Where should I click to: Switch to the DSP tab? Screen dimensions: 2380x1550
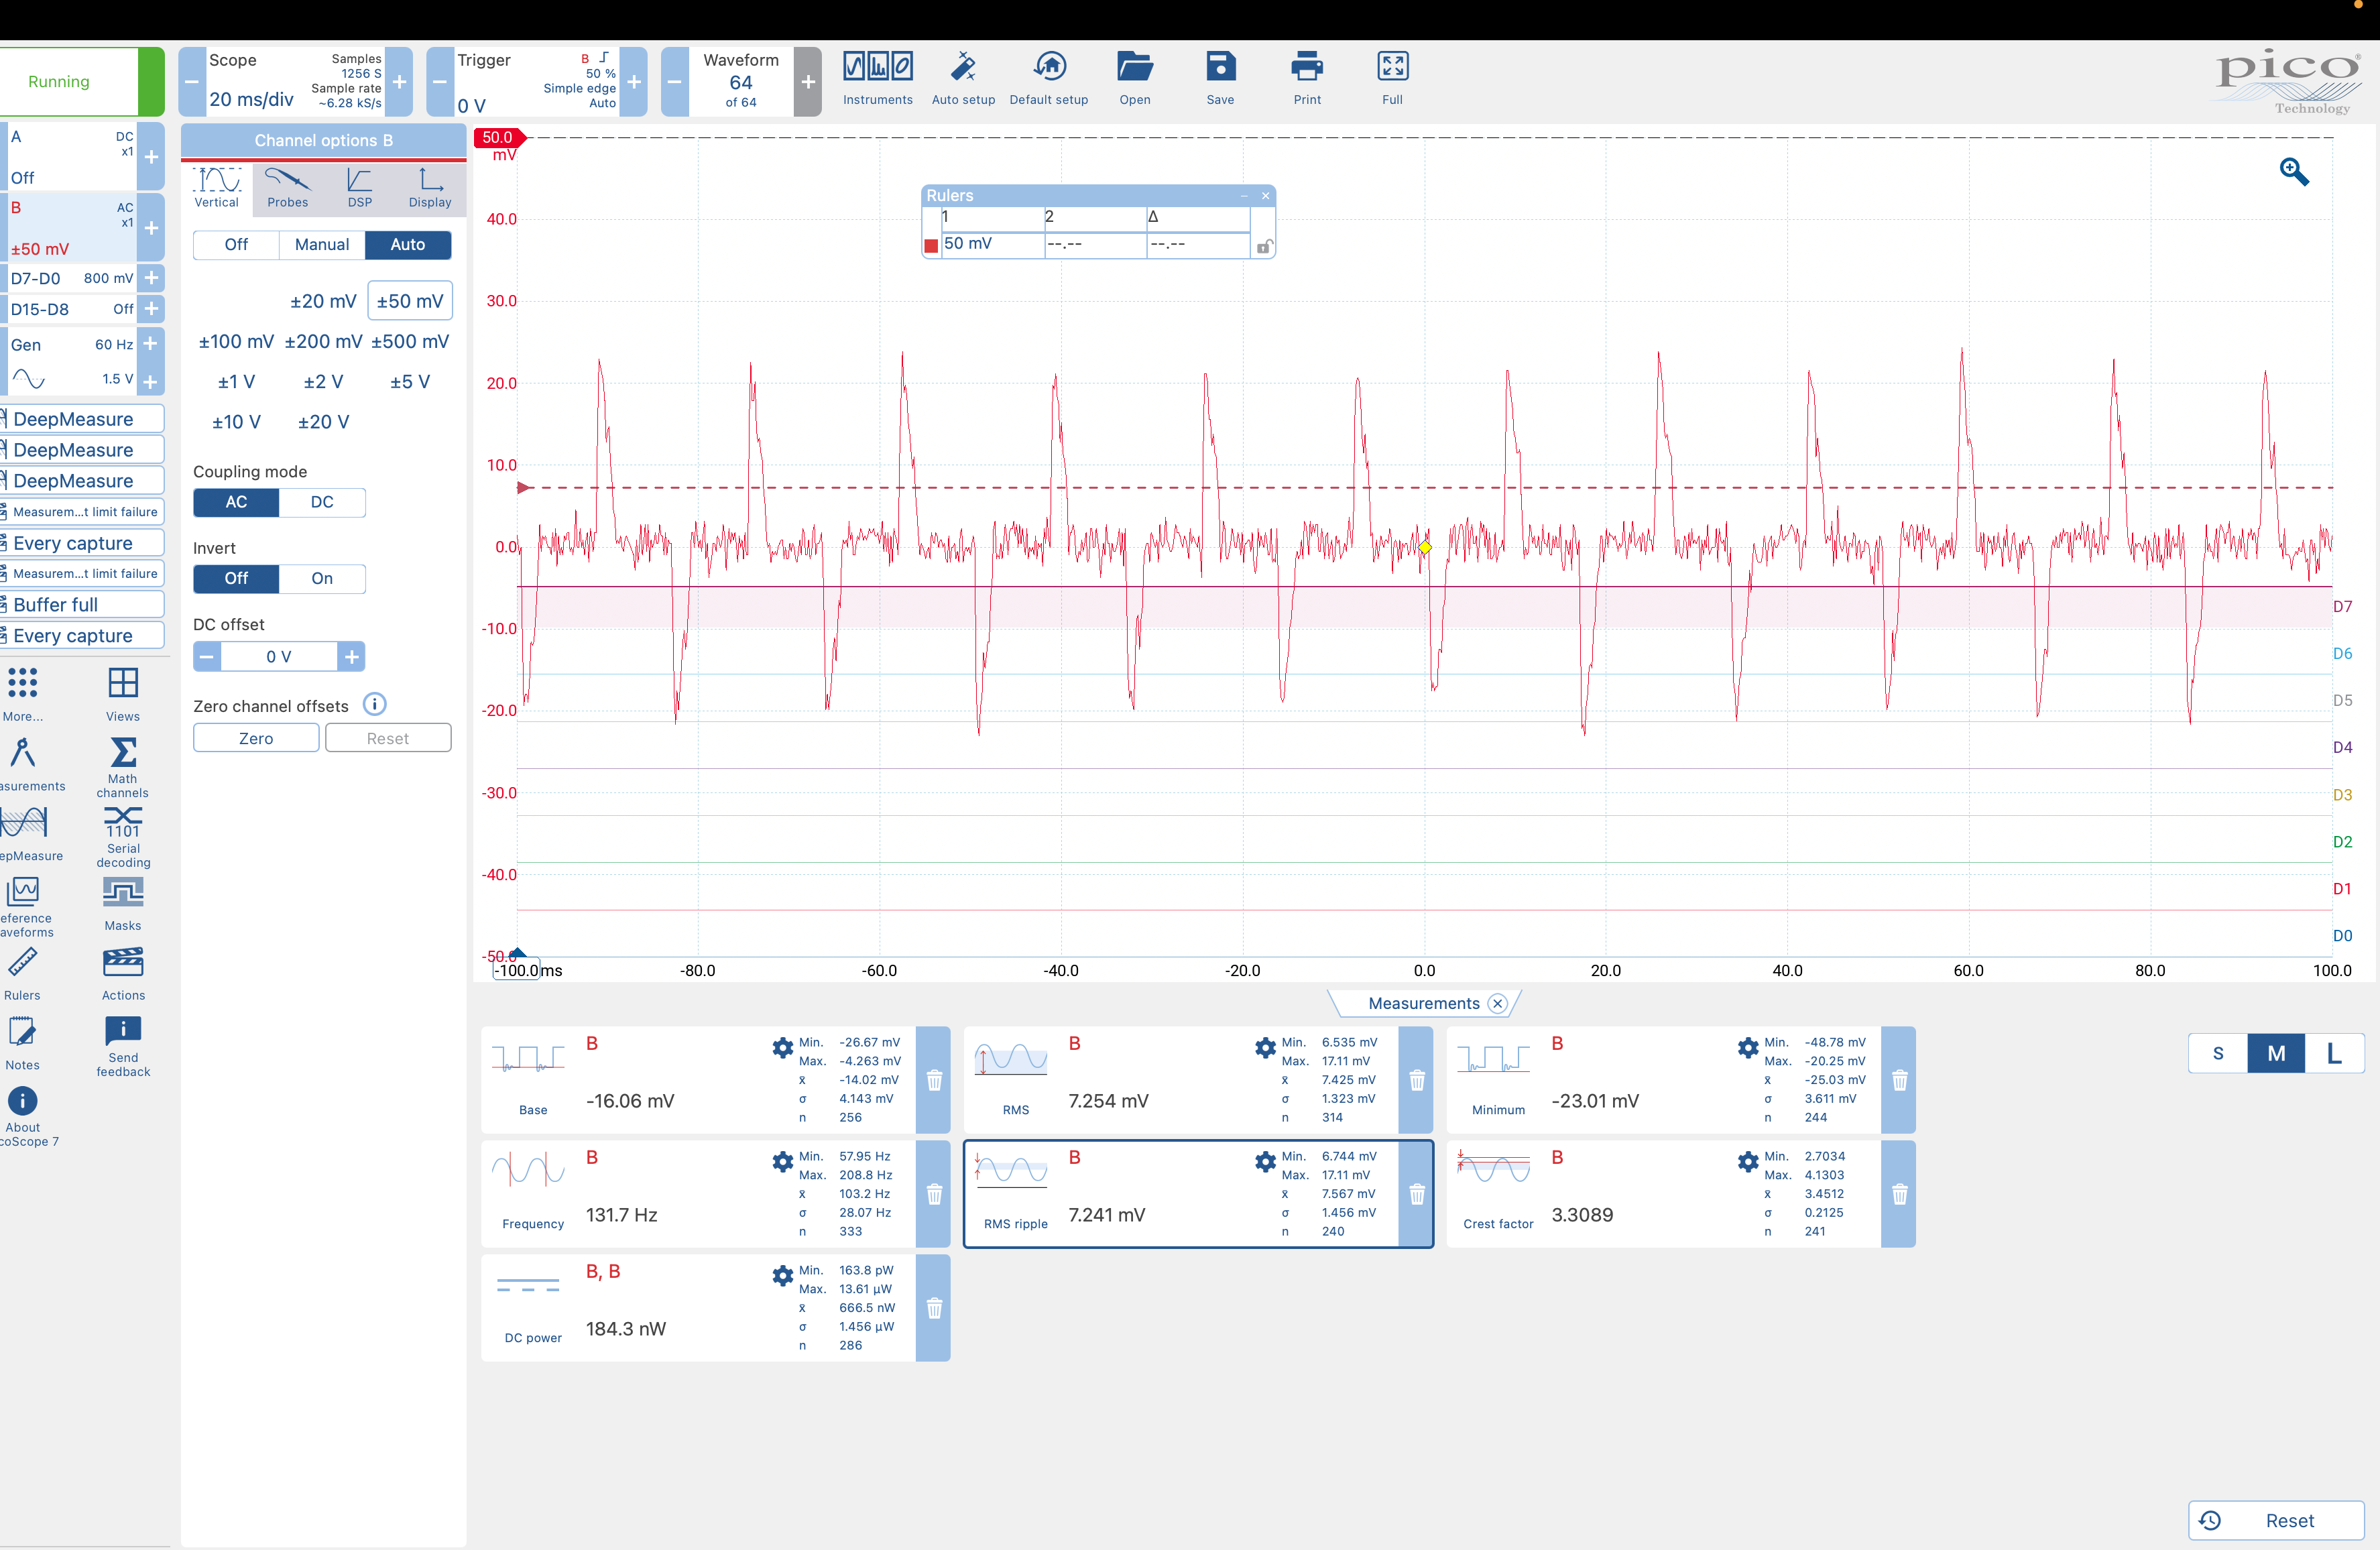[359, 187]
